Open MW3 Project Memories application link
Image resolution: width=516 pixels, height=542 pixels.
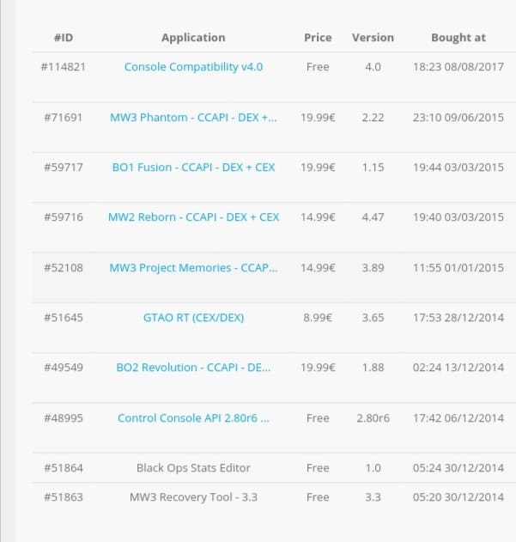pos(193,268)
